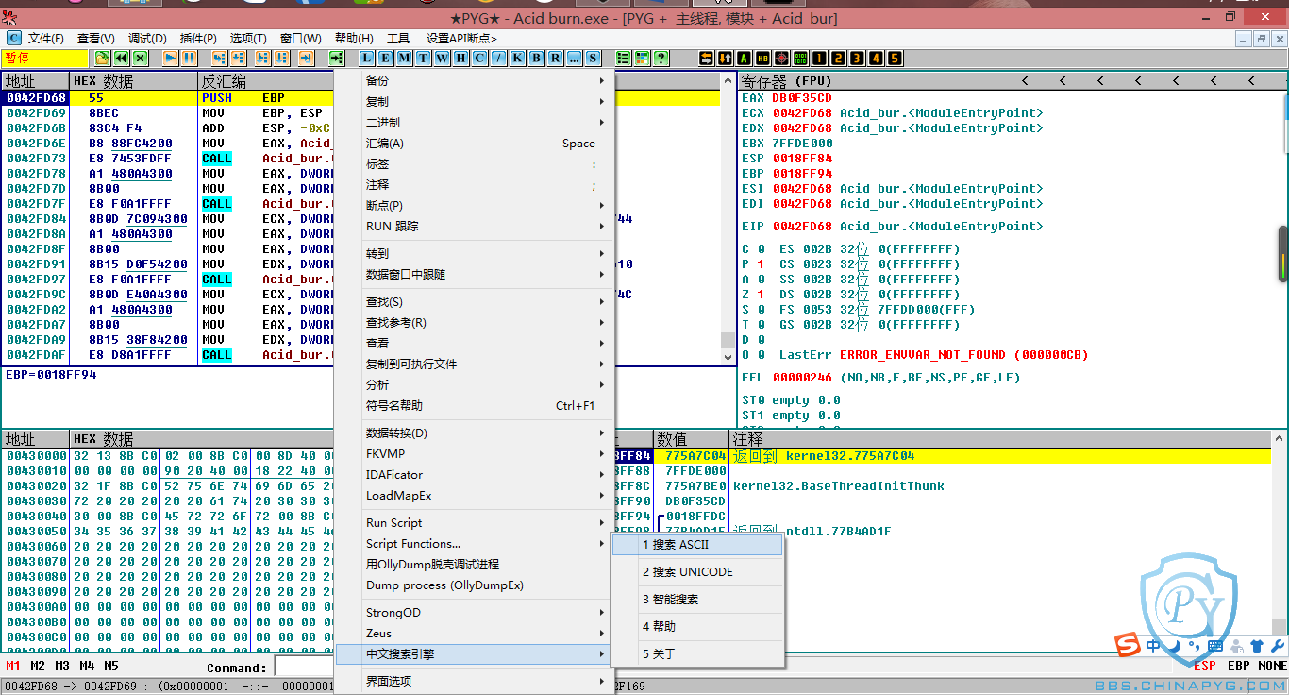The width and height of the screenshot is (1289, 695).
Task: Expand the 数据转换(D) submenu
Action: coord(474,432)
